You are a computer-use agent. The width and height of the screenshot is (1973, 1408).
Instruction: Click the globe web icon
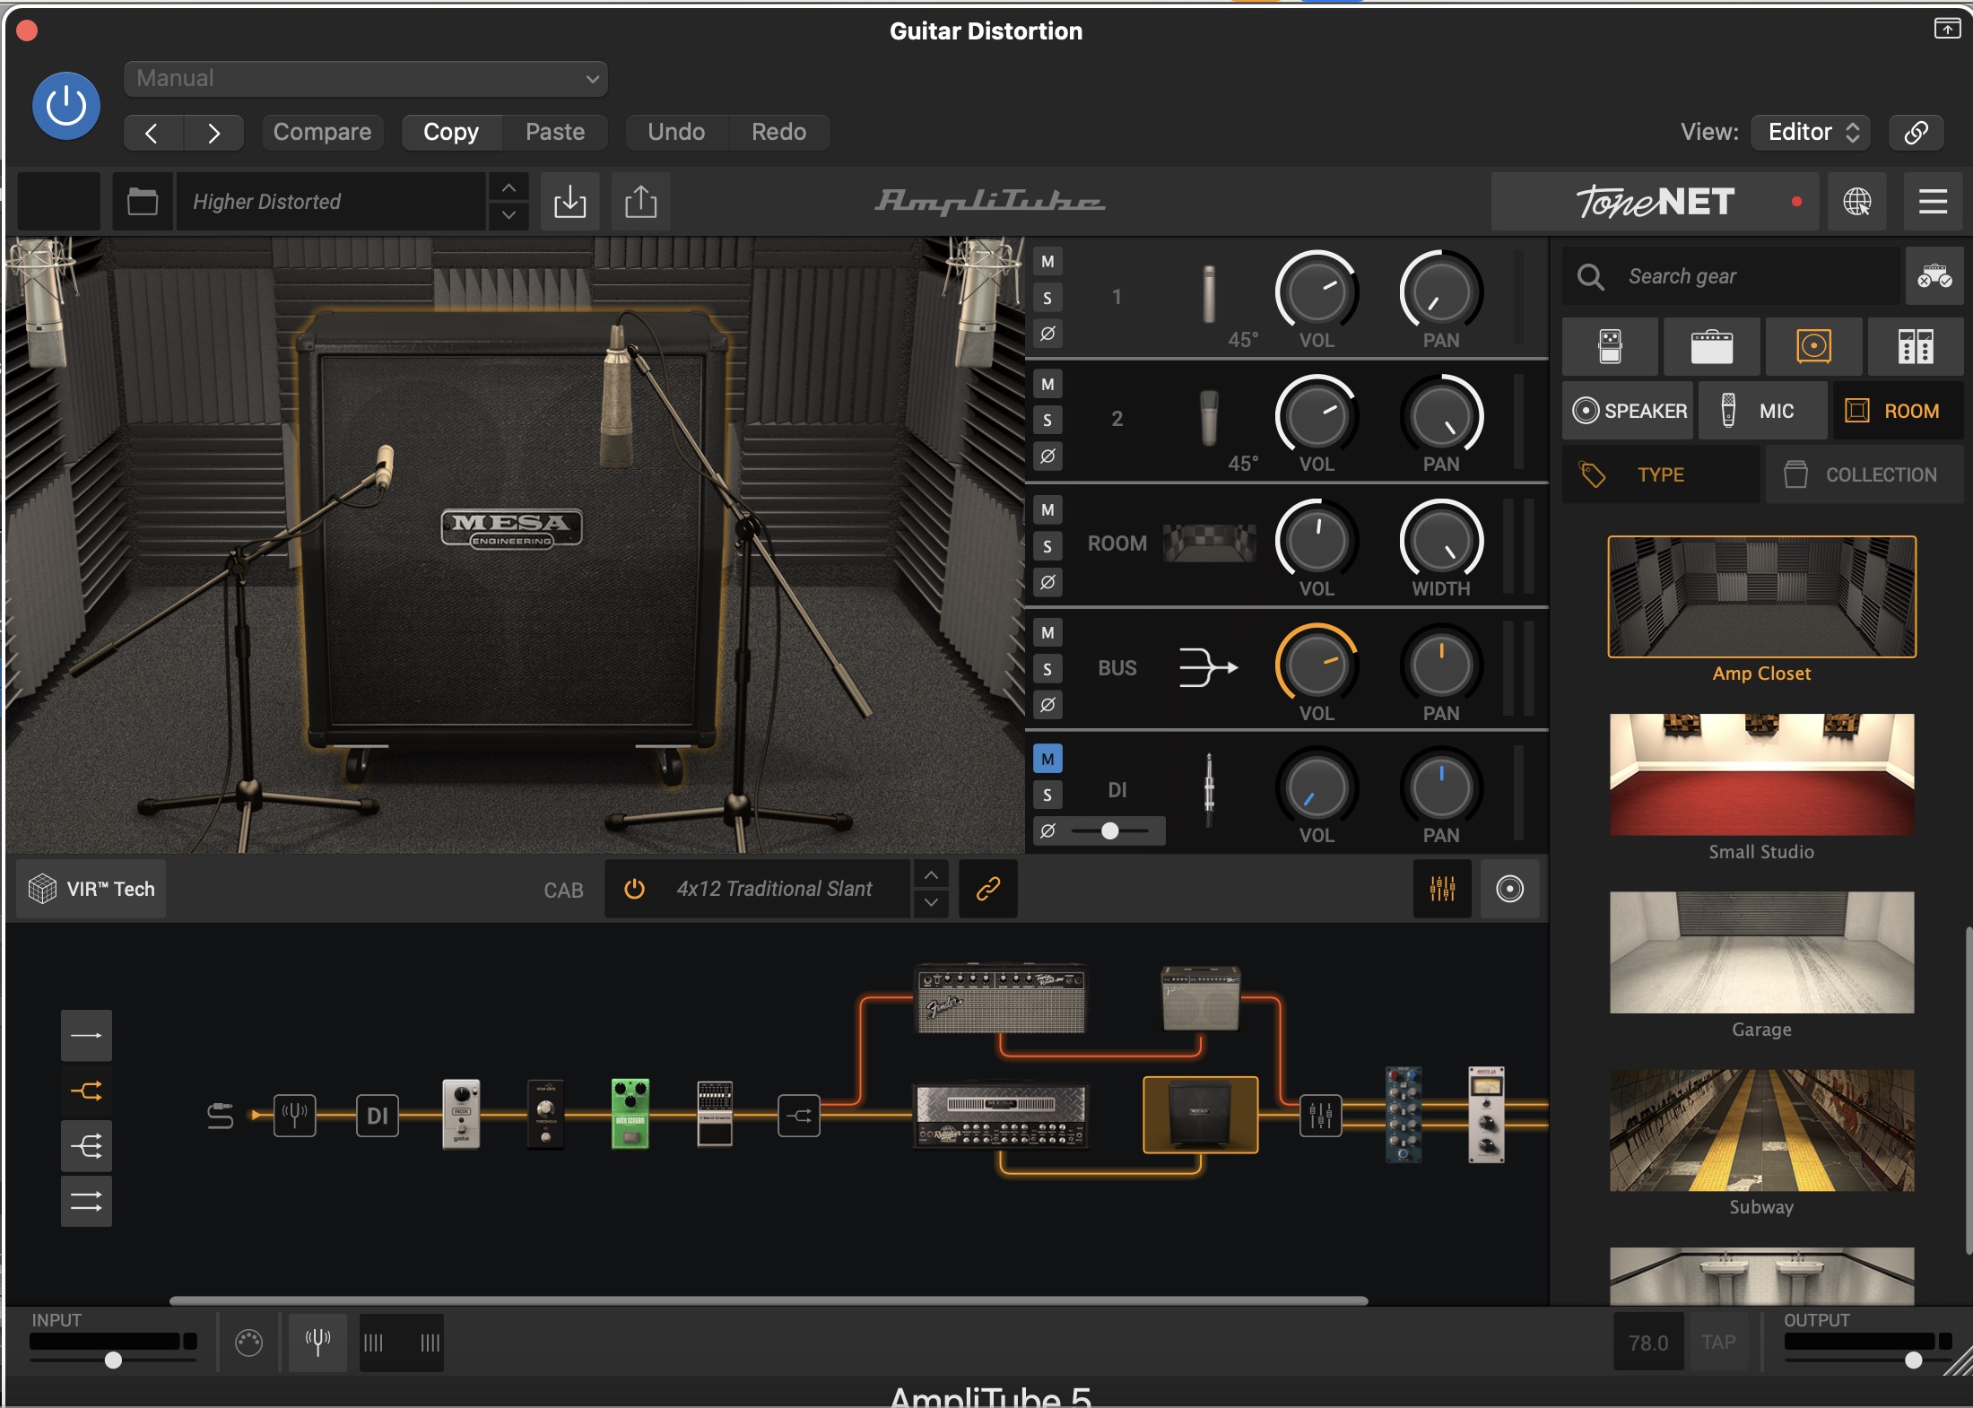pos(1856,202)
